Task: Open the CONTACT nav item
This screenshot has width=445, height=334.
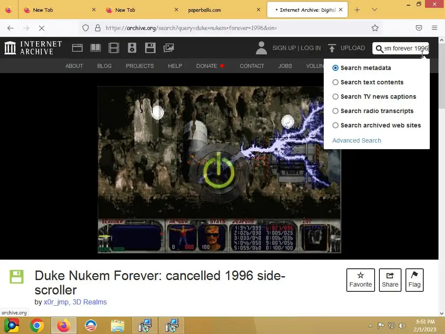Action: [x=252, y=66]
